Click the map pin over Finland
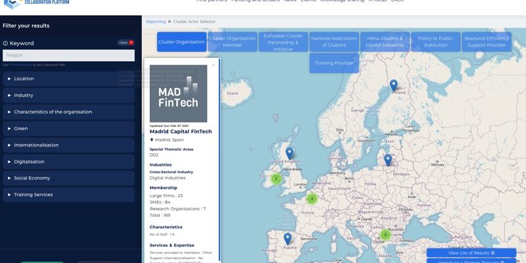The image size is (526, 263). point(393,85)
